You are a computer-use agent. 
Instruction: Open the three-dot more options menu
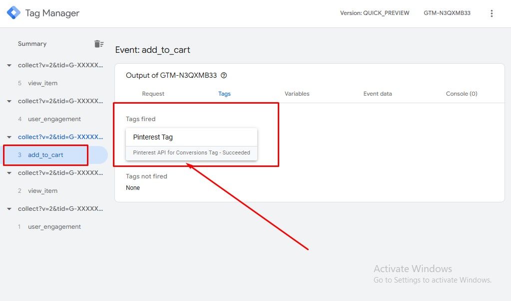tap(492, 13)
